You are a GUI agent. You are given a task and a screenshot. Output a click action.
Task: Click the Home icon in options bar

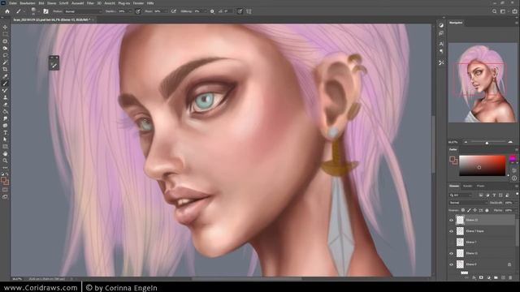(7, 11)
